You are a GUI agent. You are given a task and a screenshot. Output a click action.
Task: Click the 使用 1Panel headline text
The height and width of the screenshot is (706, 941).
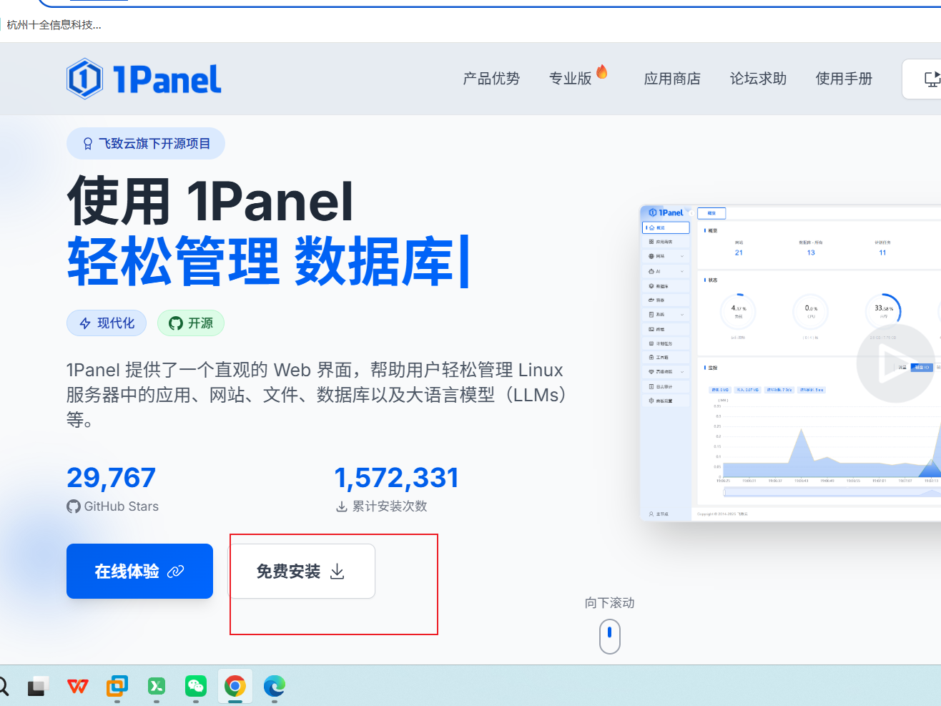click(x=210, y=202)
